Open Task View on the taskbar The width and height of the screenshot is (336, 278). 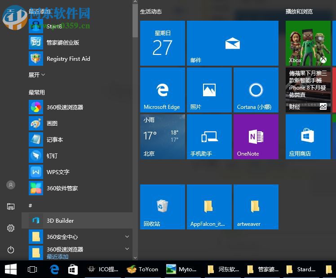click(x=32, y=269)
